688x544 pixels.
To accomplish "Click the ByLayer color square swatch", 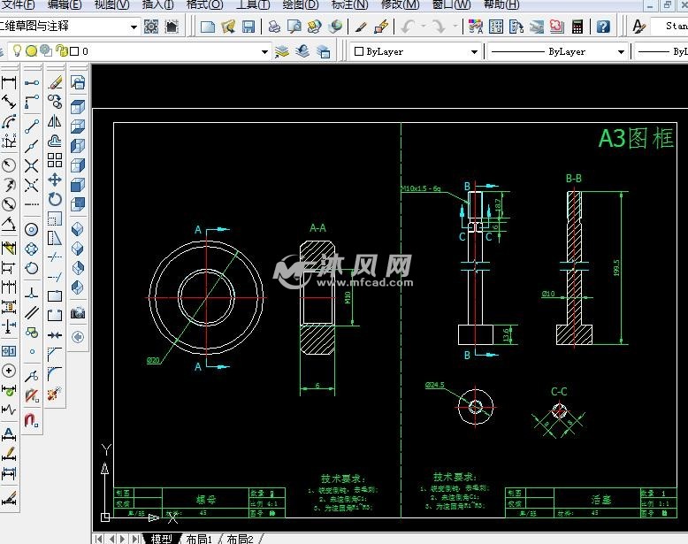I will coord(358,51).
